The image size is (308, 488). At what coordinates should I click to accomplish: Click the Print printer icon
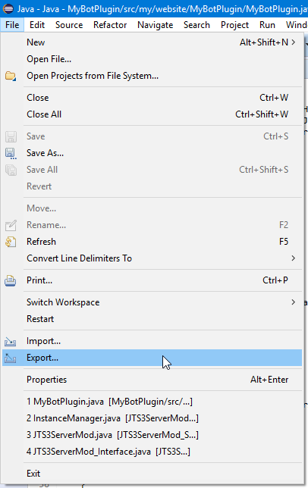tap(11, 280)
